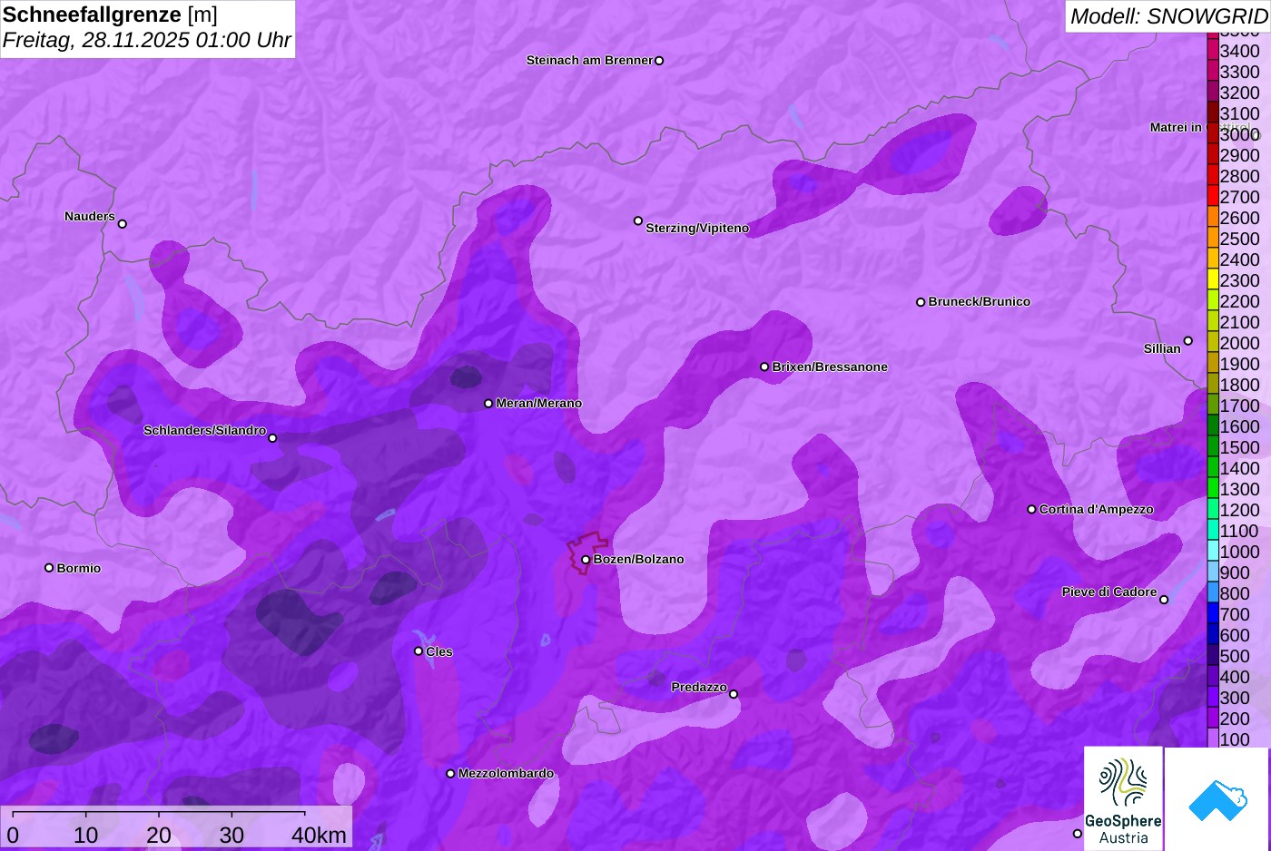Click the "2000" legend value

tap(1240, 344)
